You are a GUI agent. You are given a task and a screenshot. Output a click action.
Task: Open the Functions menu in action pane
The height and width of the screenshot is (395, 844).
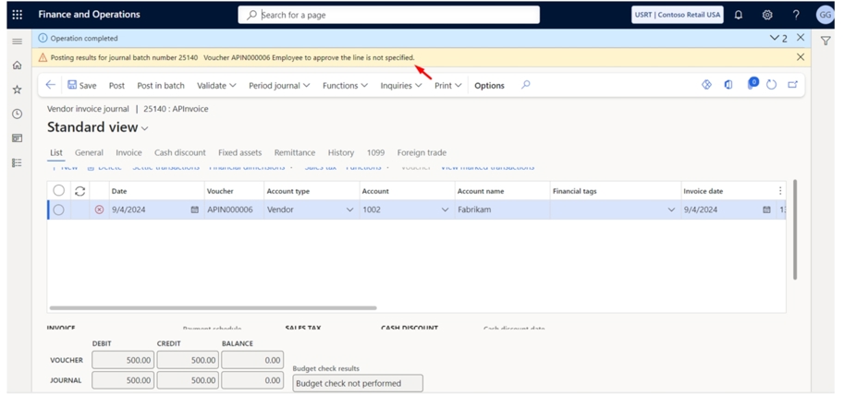345,86
